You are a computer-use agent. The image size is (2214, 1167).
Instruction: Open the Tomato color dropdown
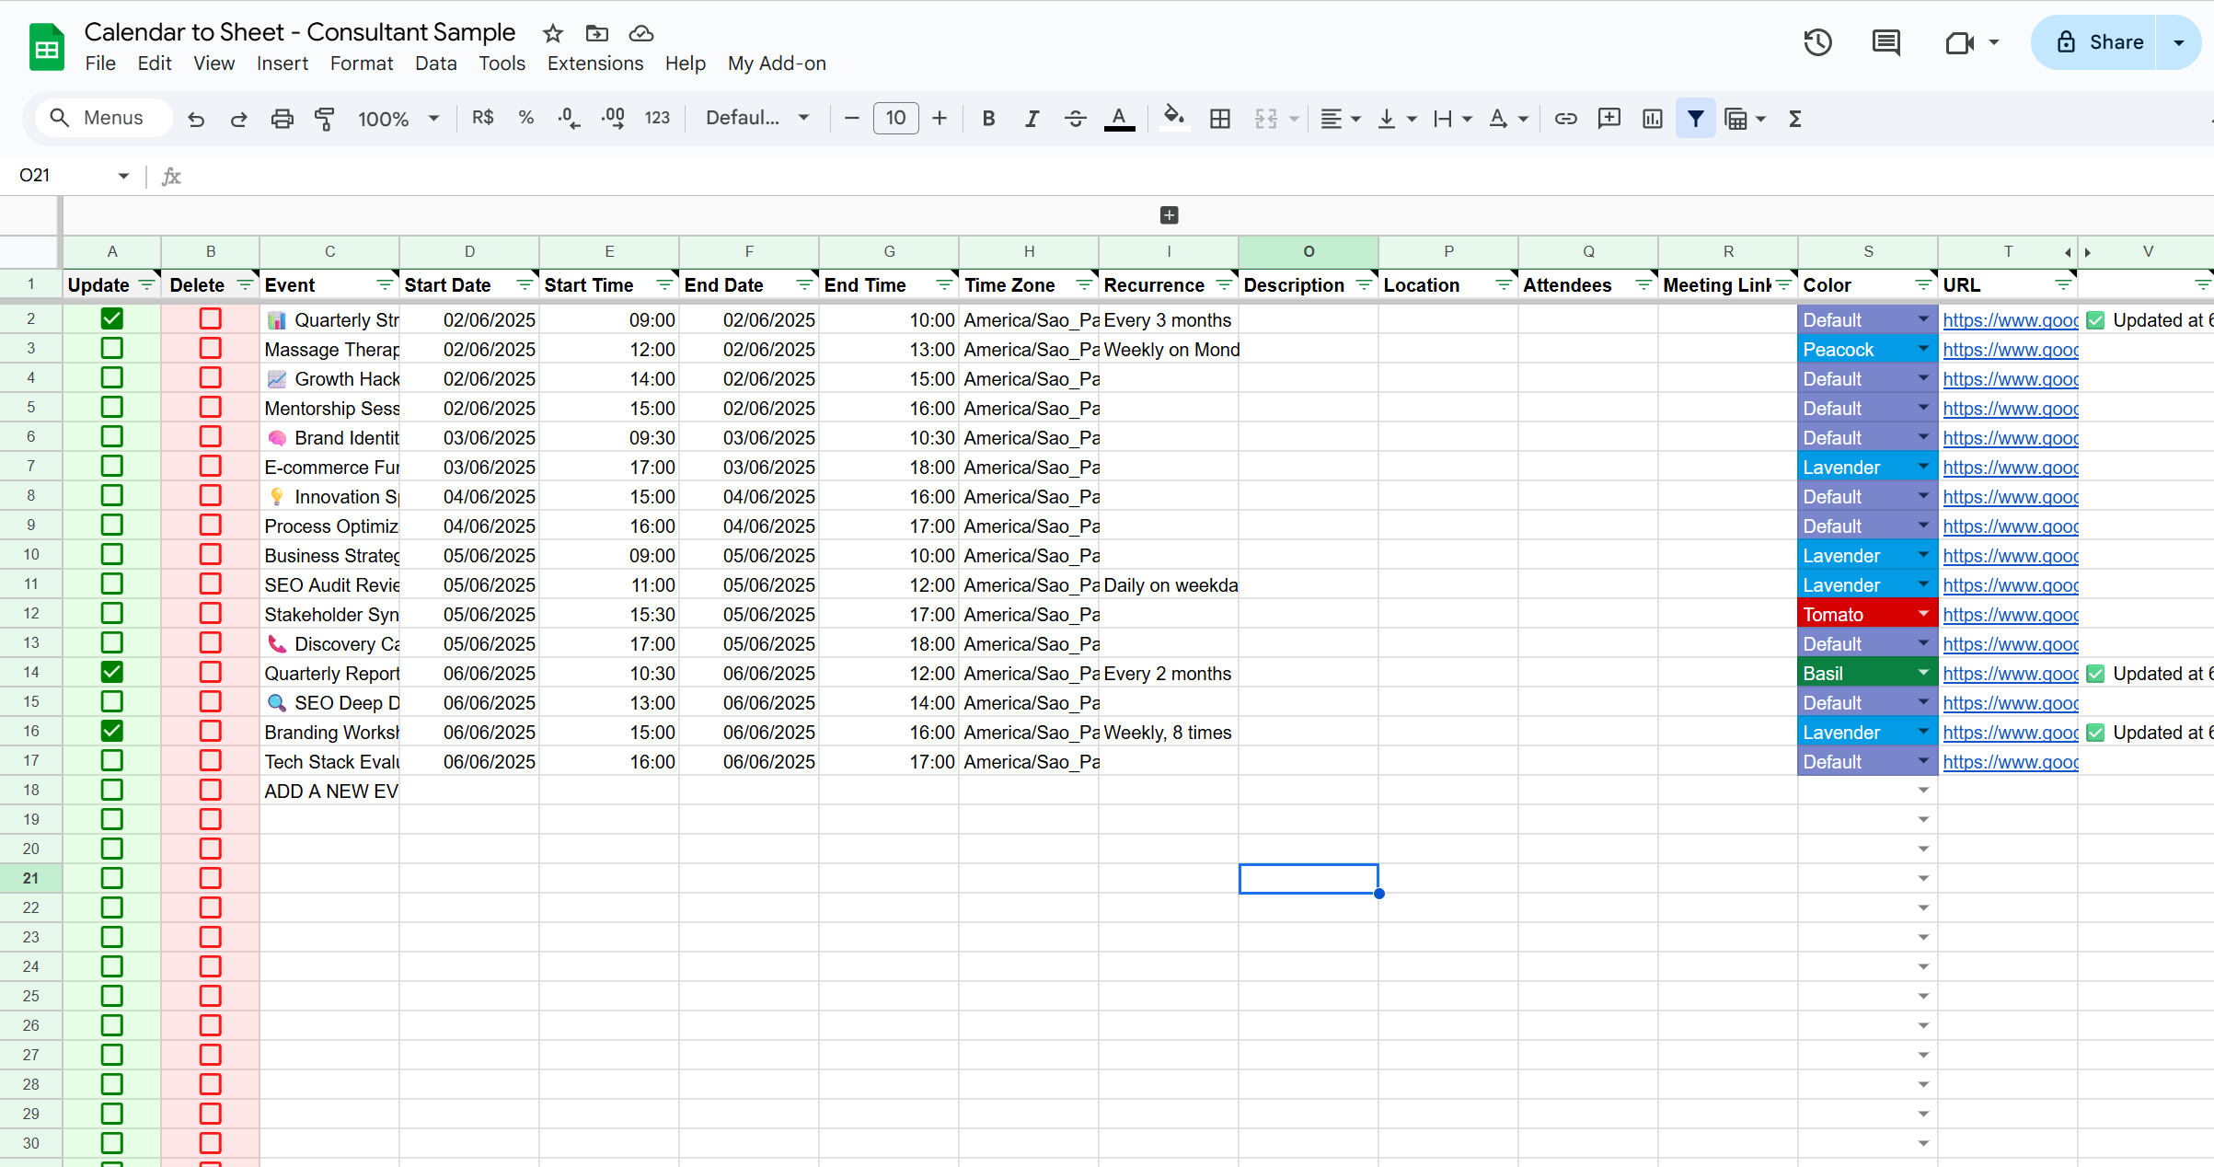[1922, 614]
